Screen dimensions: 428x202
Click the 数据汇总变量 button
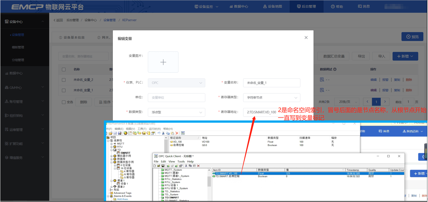point(333,56)
